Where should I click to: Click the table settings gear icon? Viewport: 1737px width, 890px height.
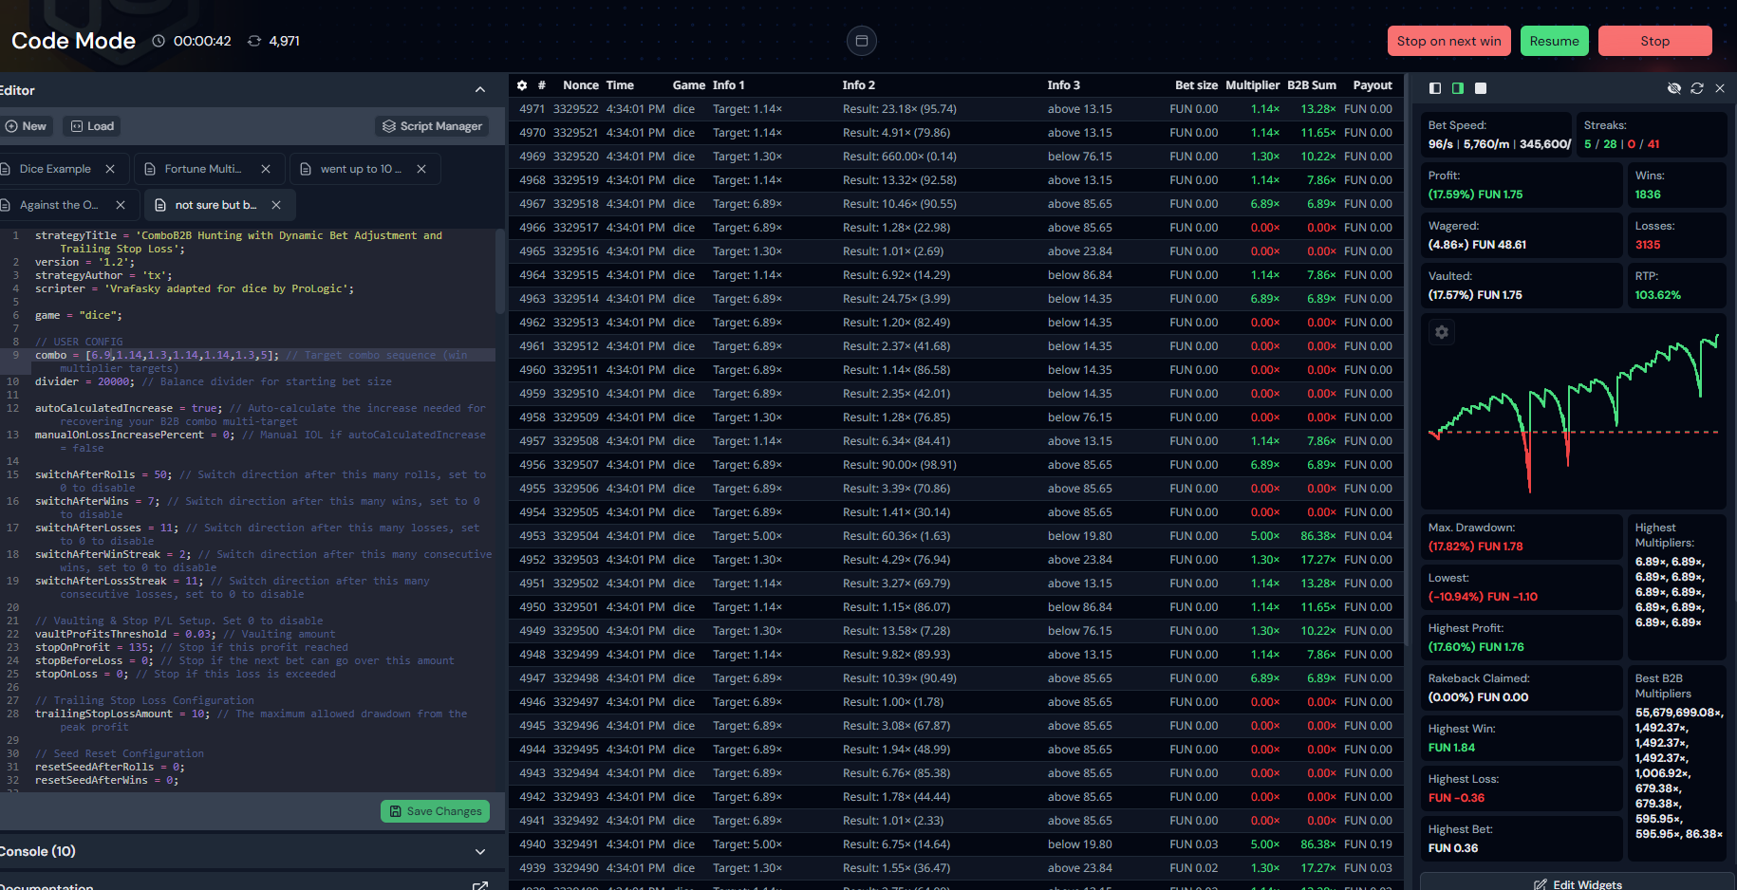[x=522, y=85]
